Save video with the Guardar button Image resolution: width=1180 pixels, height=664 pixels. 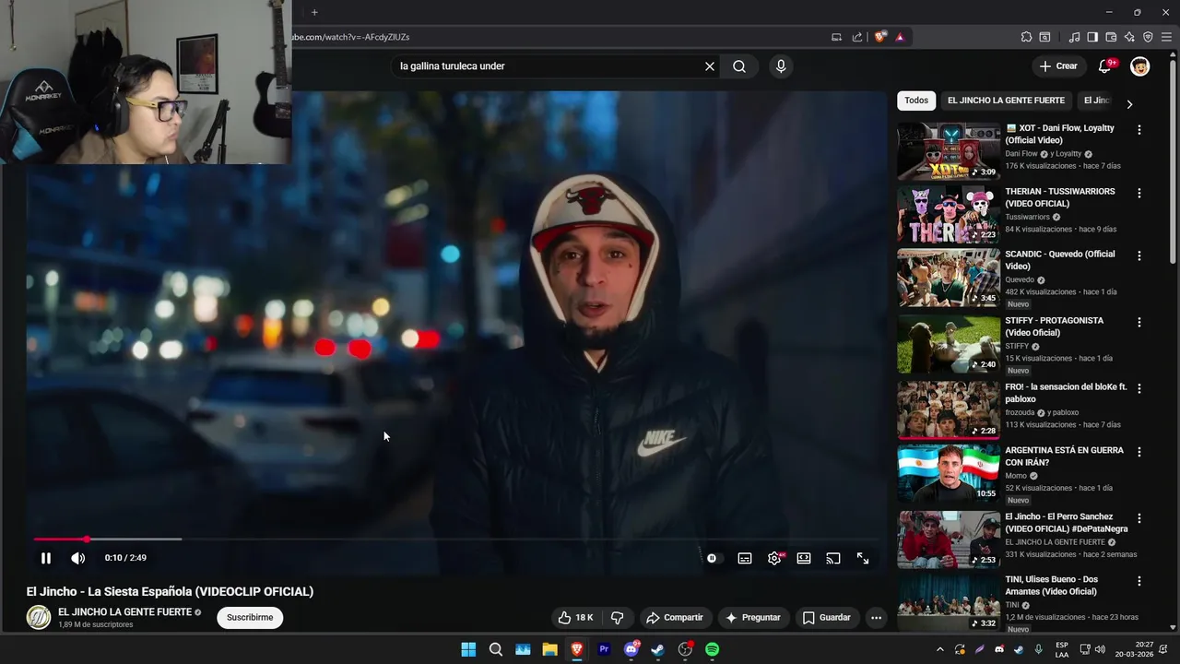pos(827,618)
